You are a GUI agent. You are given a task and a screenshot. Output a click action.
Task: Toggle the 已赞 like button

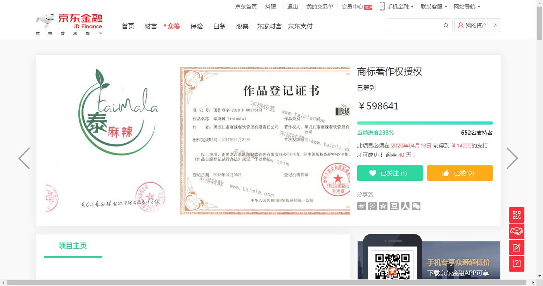(460, 173)
